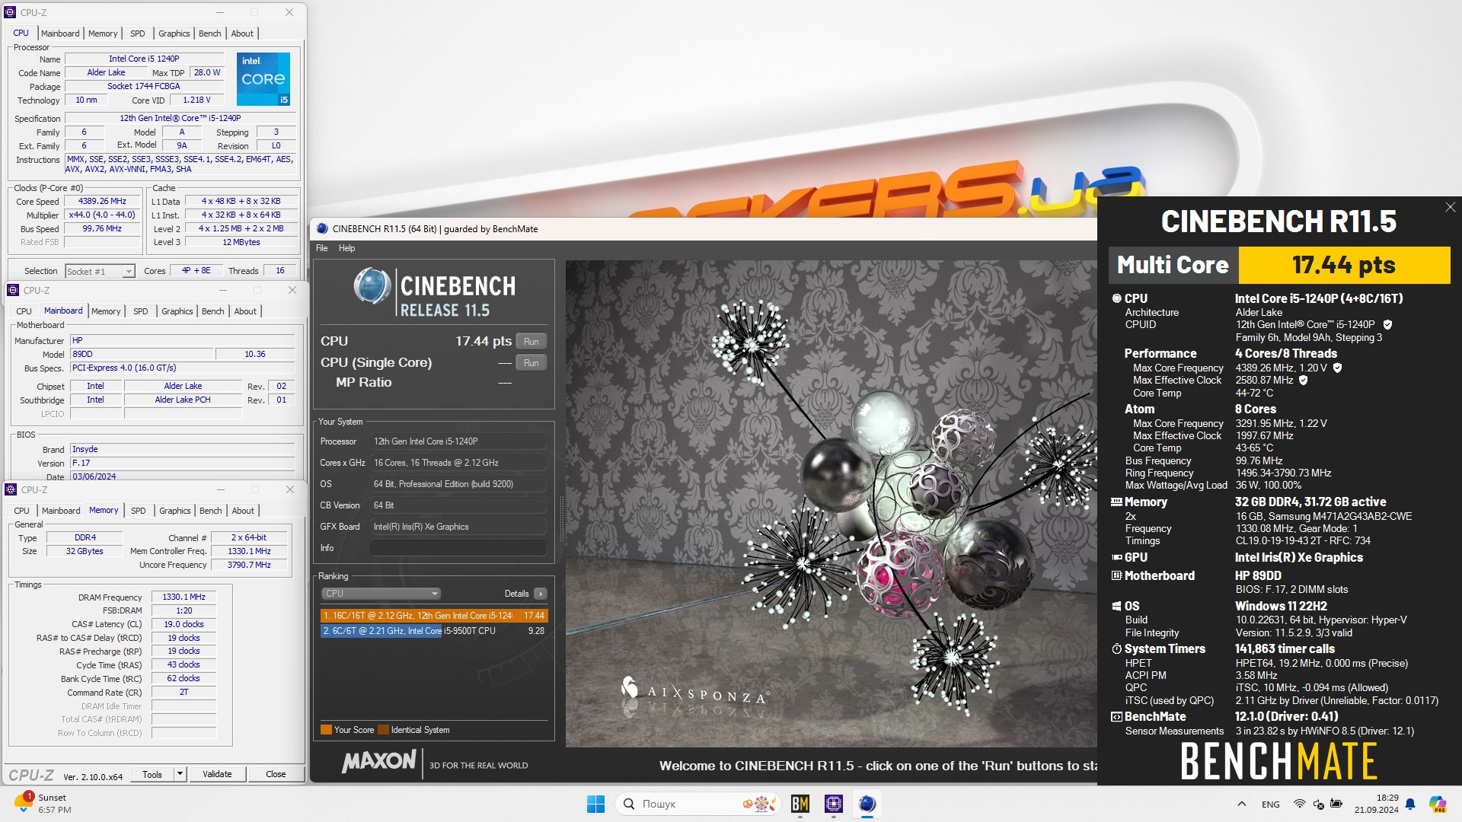Open the BenchMate taskbar icon

coord(800,804)
